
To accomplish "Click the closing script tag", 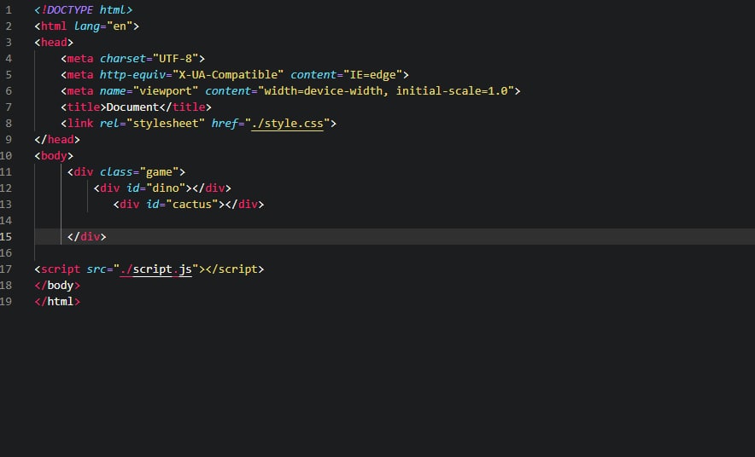I will point(235,269).
